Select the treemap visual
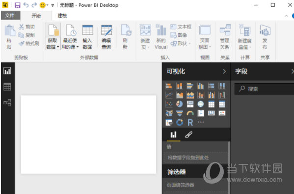 tap(190, 104)
